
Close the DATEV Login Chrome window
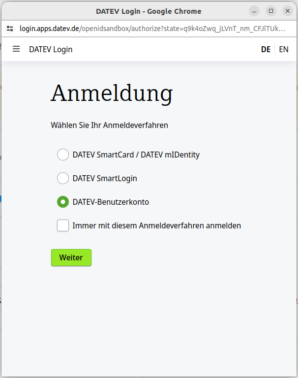click(288, 11)
